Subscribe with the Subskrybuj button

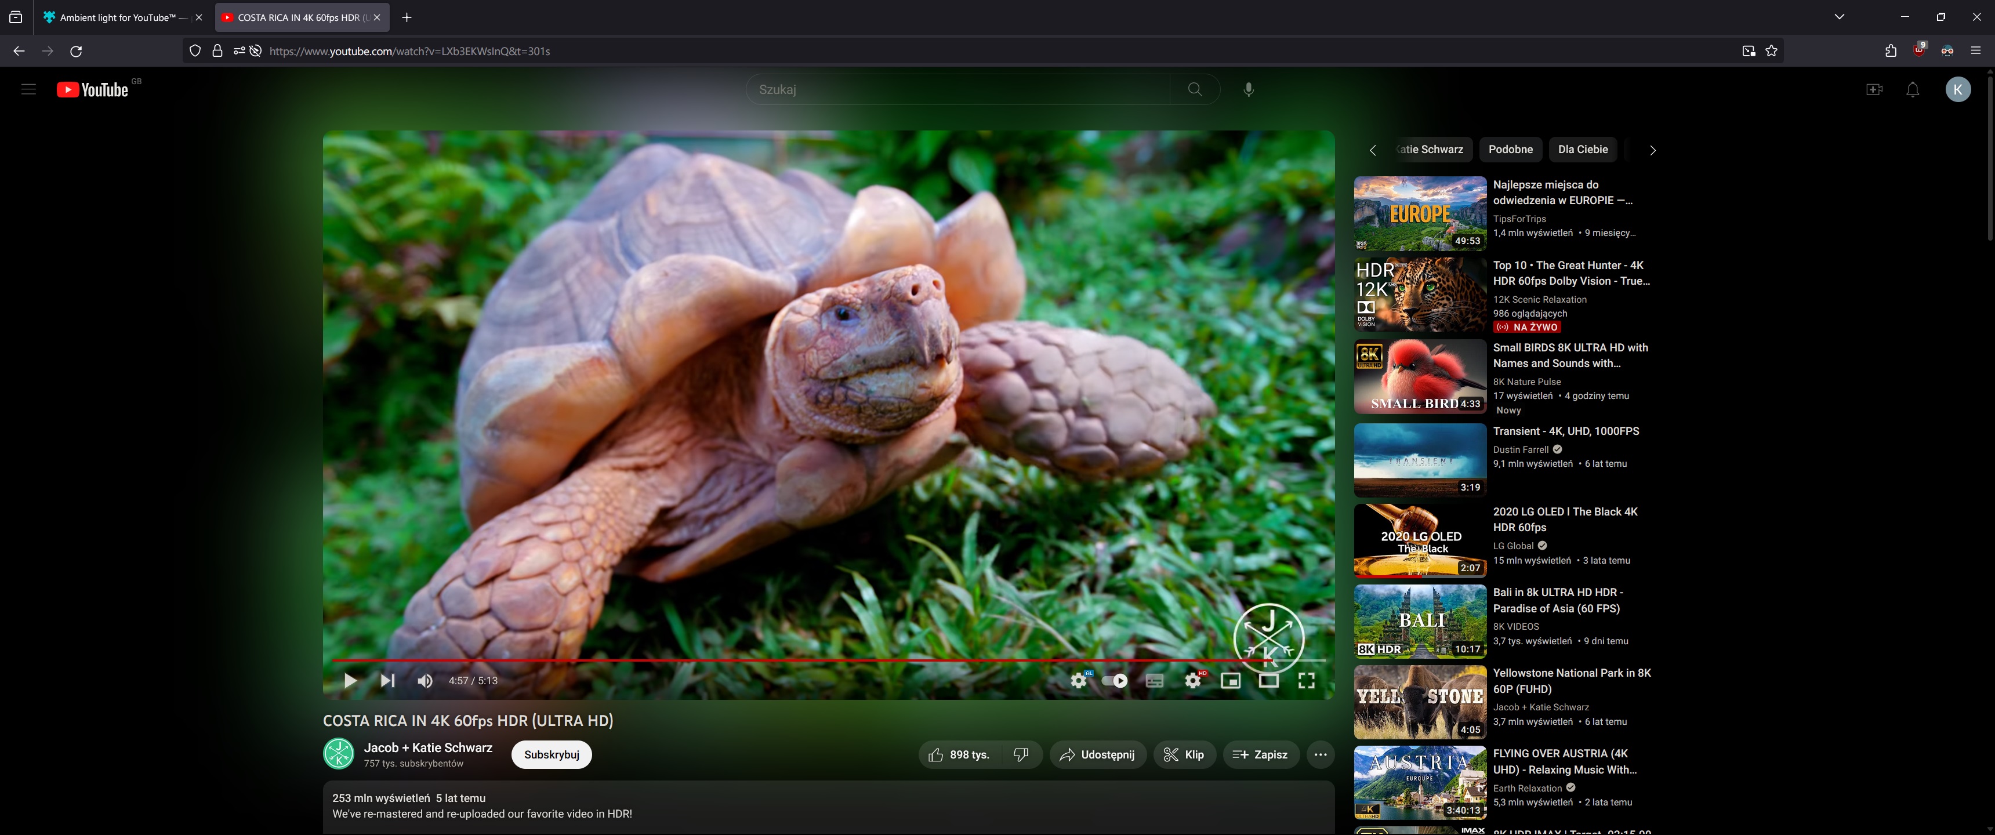click(552, 754)
